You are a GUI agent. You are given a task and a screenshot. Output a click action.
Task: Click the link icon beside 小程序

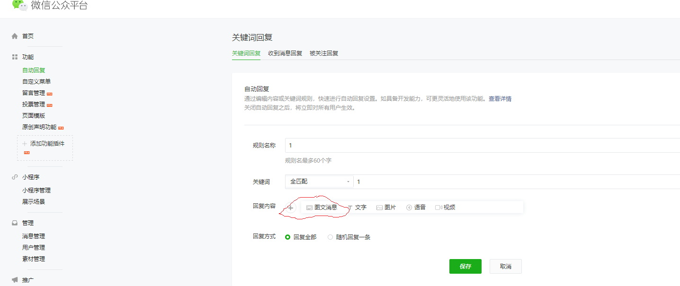point(15,177)
